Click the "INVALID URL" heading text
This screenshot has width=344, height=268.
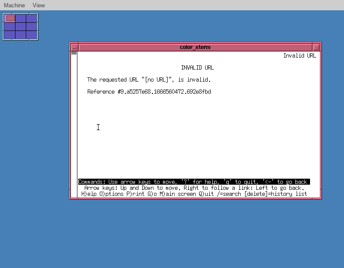click(197, 68)
